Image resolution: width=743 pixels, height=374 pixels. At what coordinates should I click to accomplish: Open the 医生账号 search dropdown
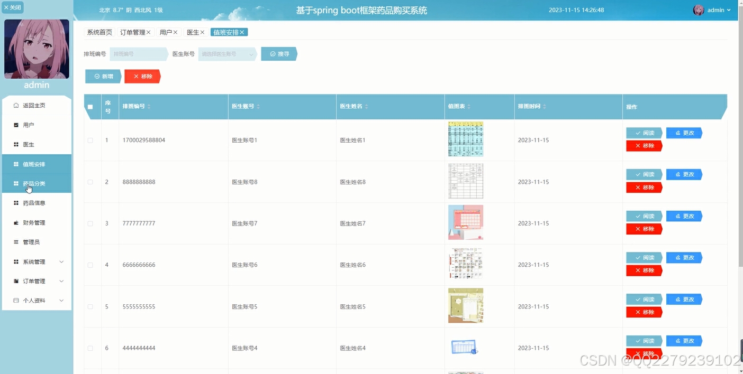point(228,53)
